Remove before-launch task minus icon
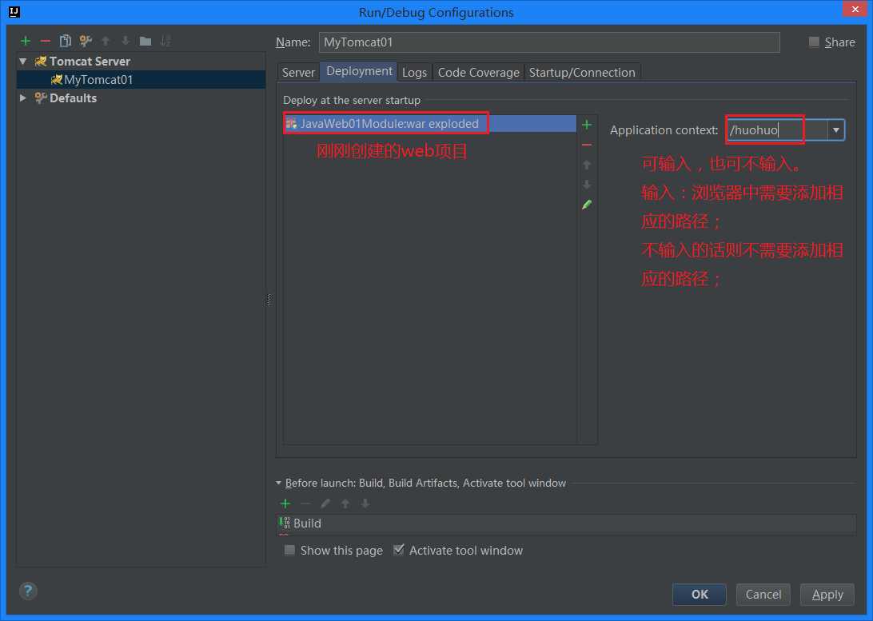Screen dimensions: 873x621 point(305,504)
